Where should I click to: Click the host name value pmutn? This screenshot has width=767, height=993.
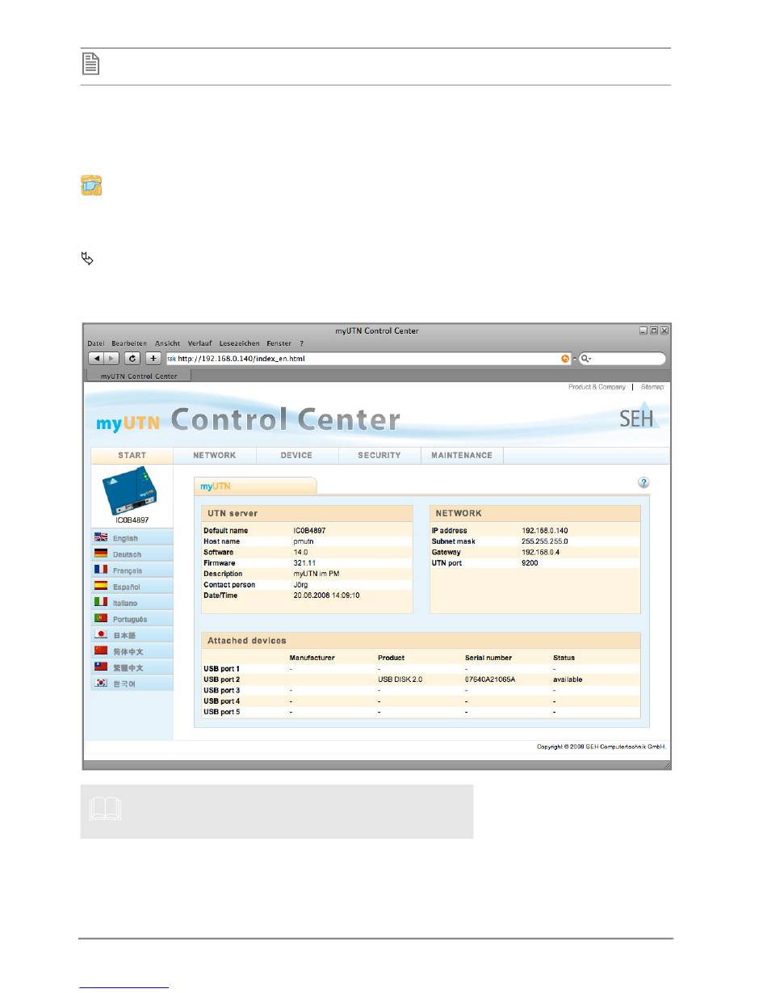pos(304,541)
